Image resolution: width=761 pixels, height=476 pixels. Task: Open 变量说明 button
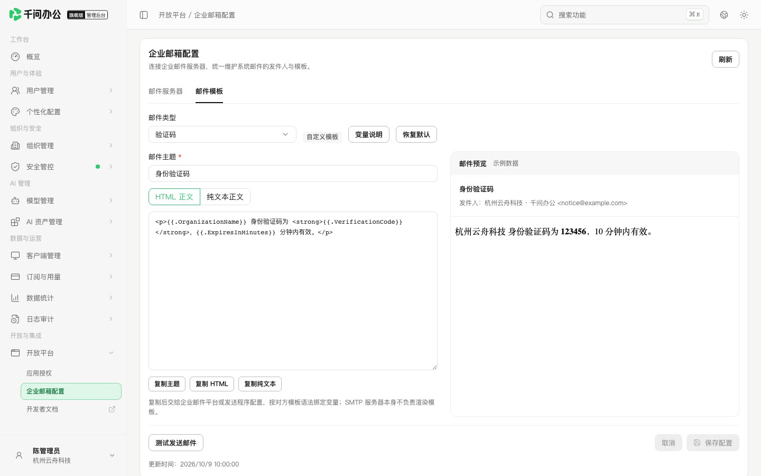(369, 134)
